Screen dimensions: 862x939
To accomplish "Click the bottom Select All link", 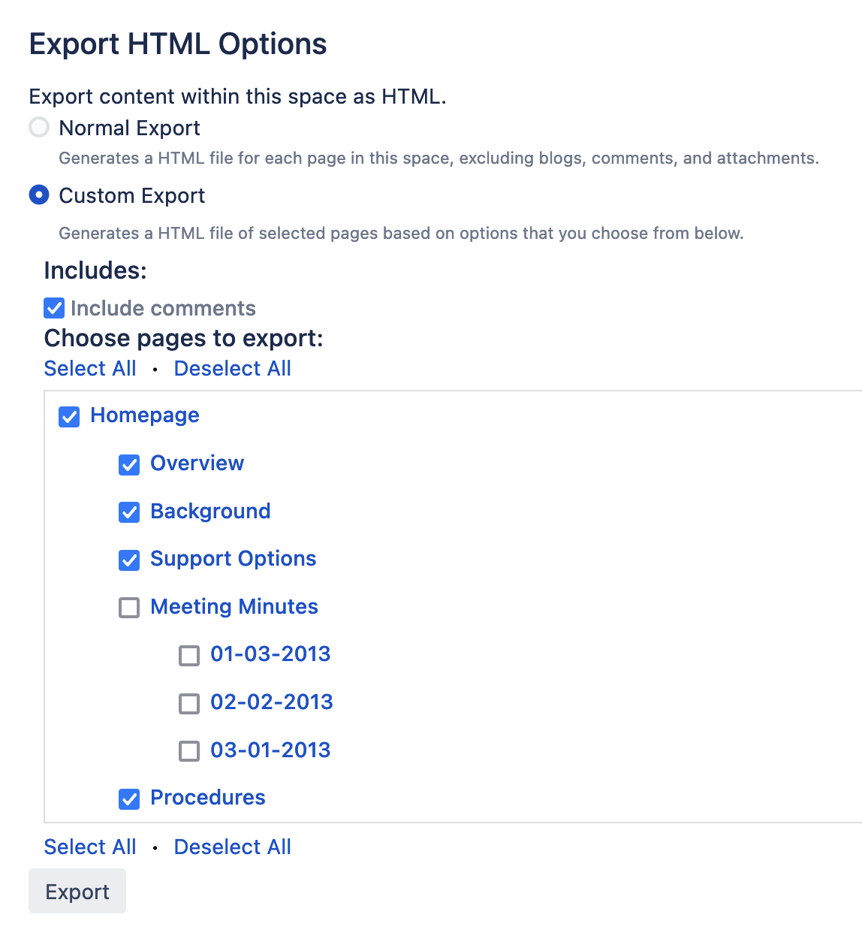I will click(x=90, y=847).
